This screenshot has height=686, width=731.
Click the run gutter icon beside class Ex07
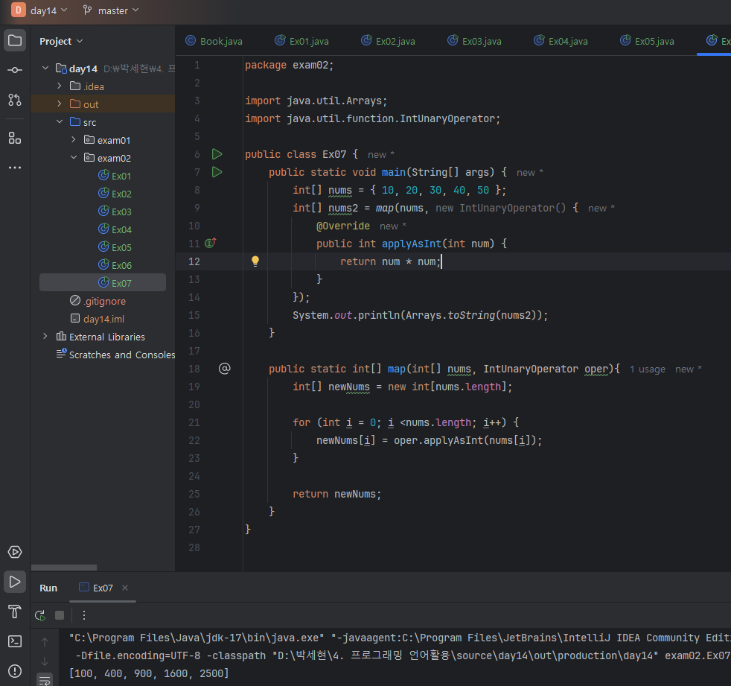pyautogui.click(x=217, y=154)
